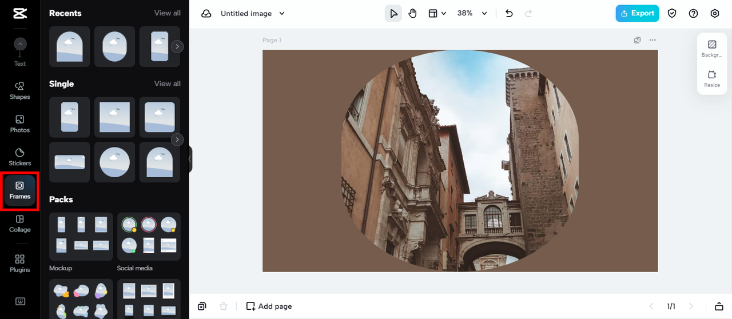Open the pages panel icon at bottom right

click(719, 306)
